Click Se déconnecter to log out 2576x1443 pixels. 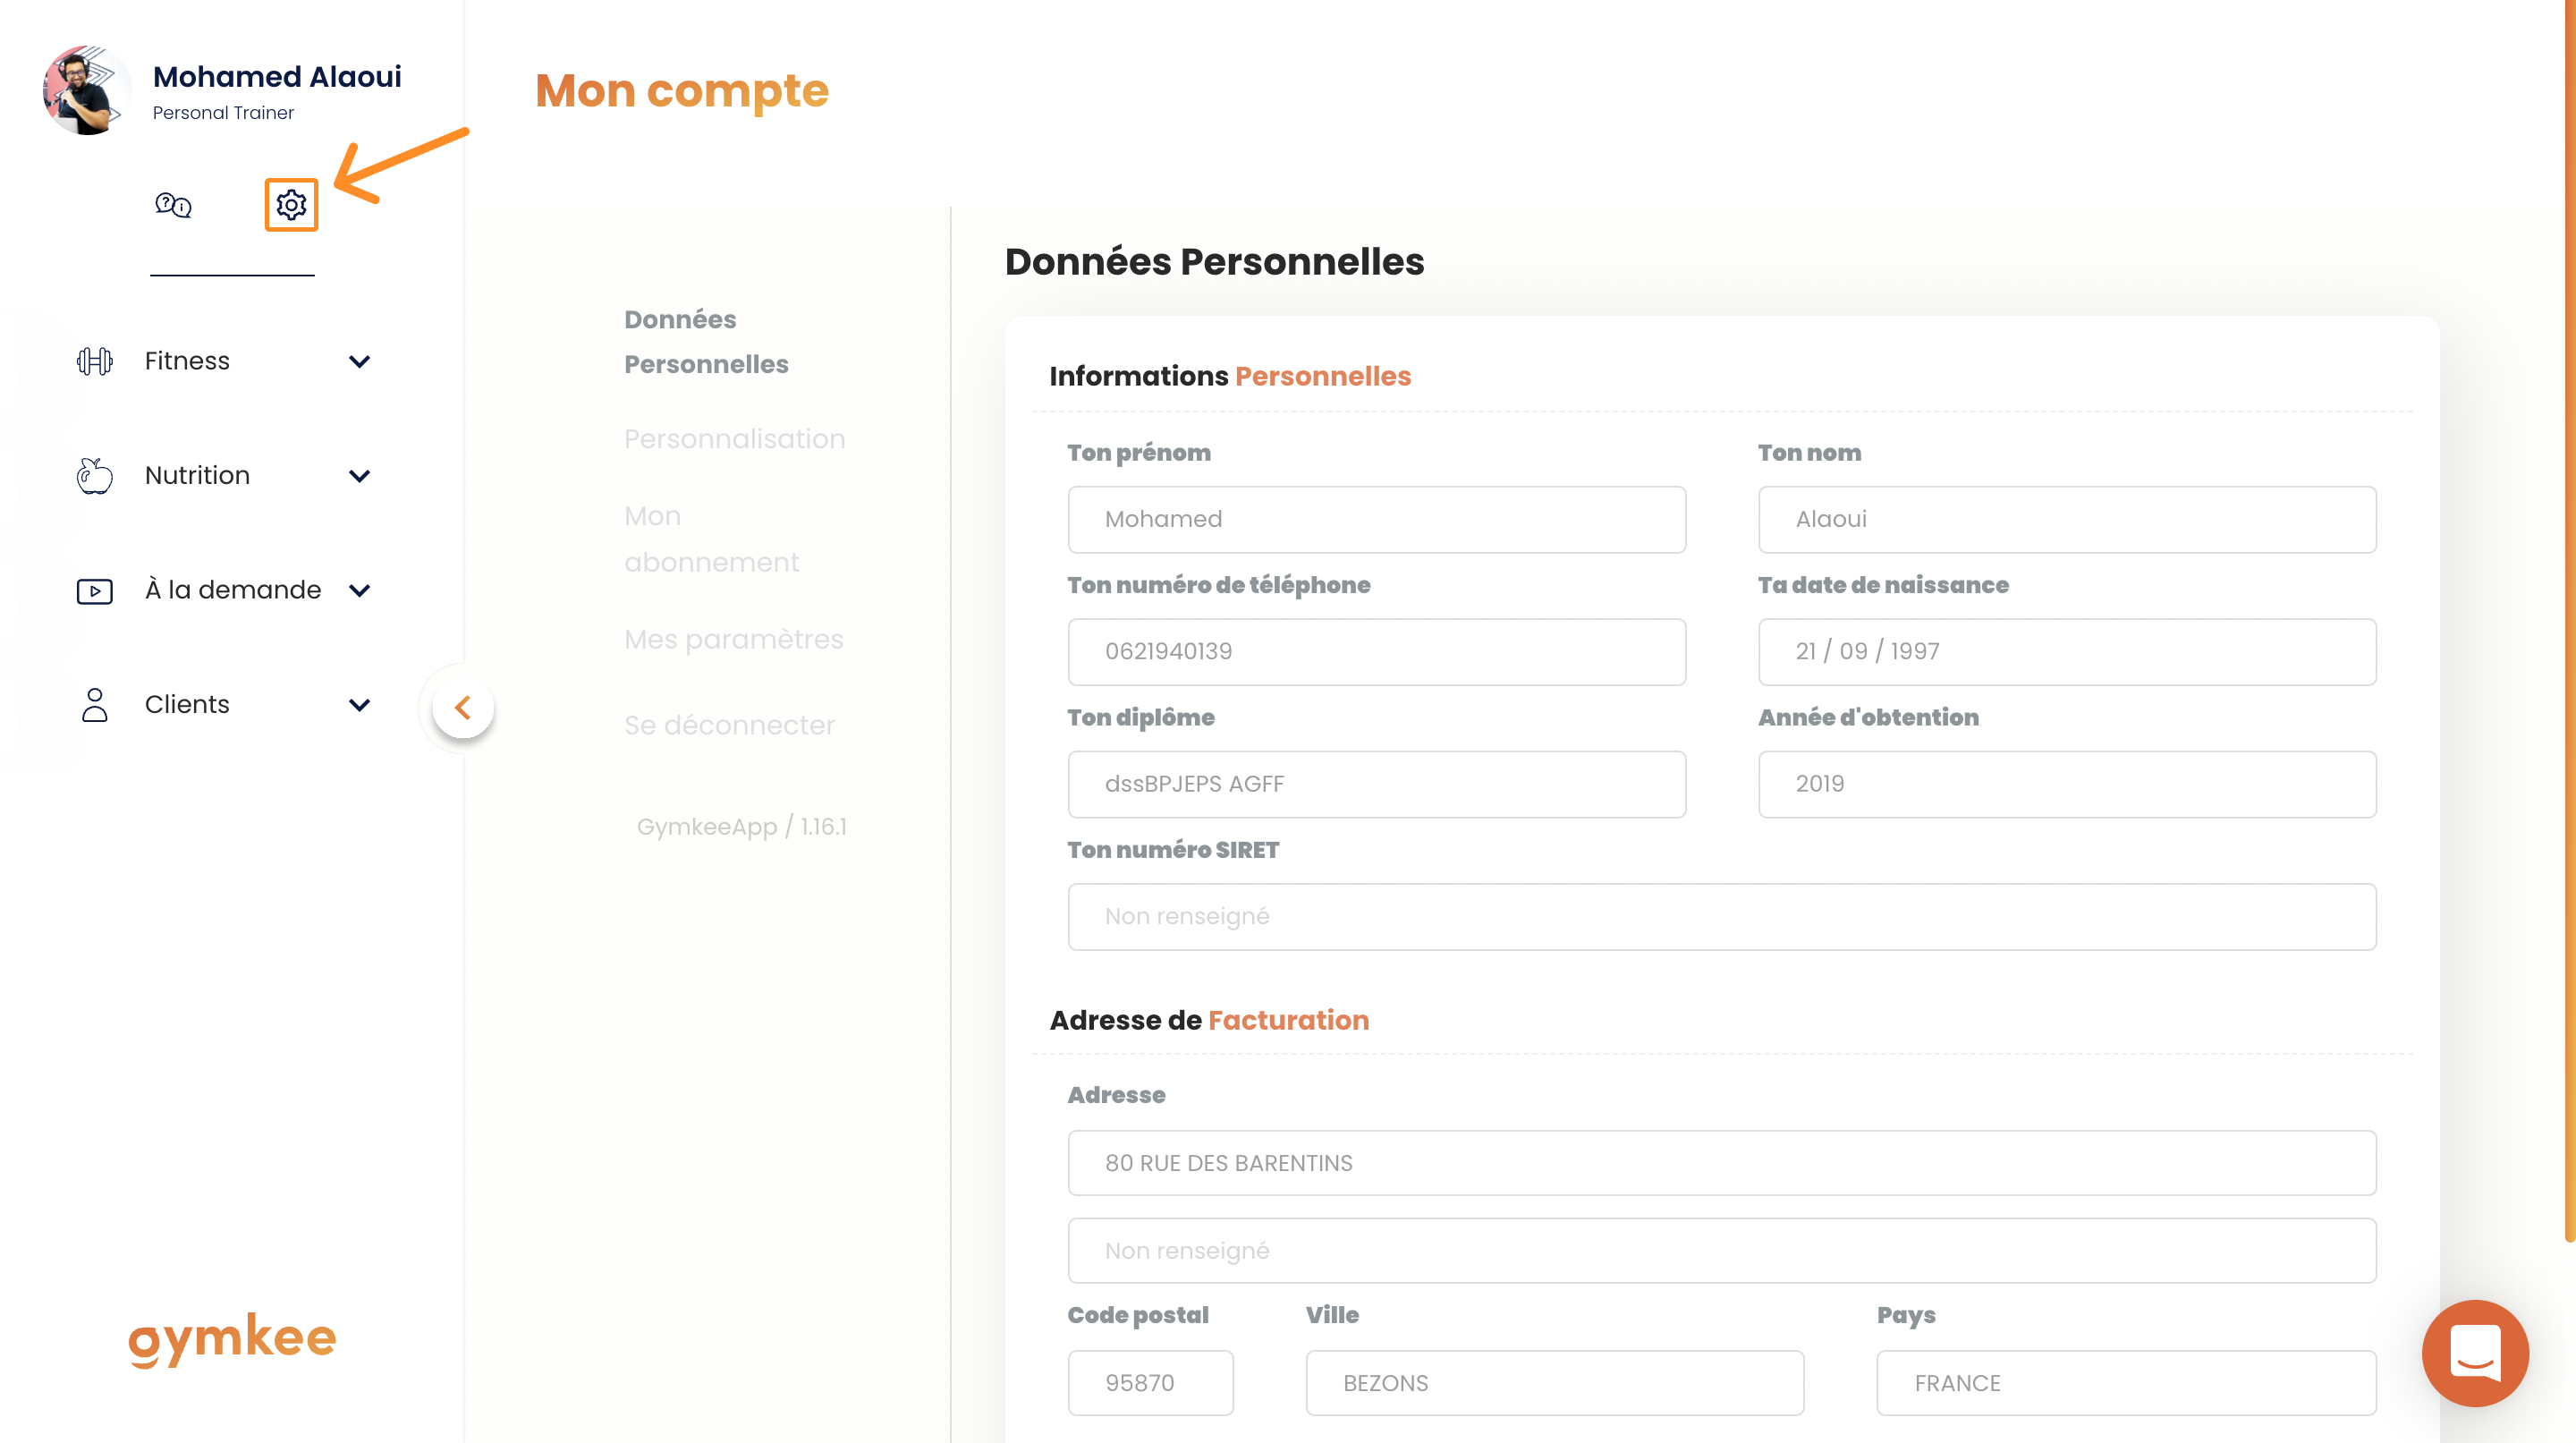tap(729, 725)
